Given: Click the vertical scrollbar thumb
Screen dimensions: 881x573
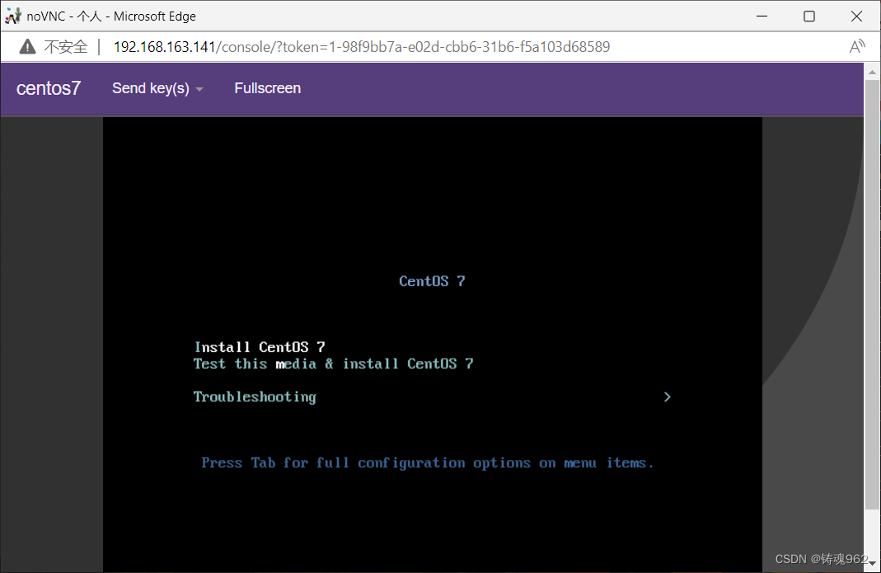Looking at the screenshot, I should pyautogui.click(x=872, y=294).
